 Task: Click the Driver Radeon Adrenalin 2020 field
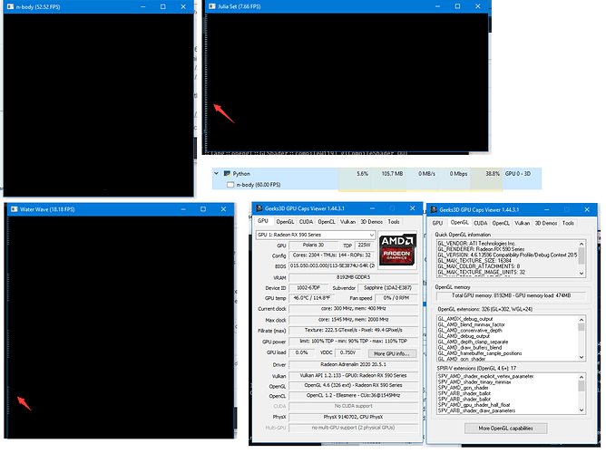coord(353,364)
